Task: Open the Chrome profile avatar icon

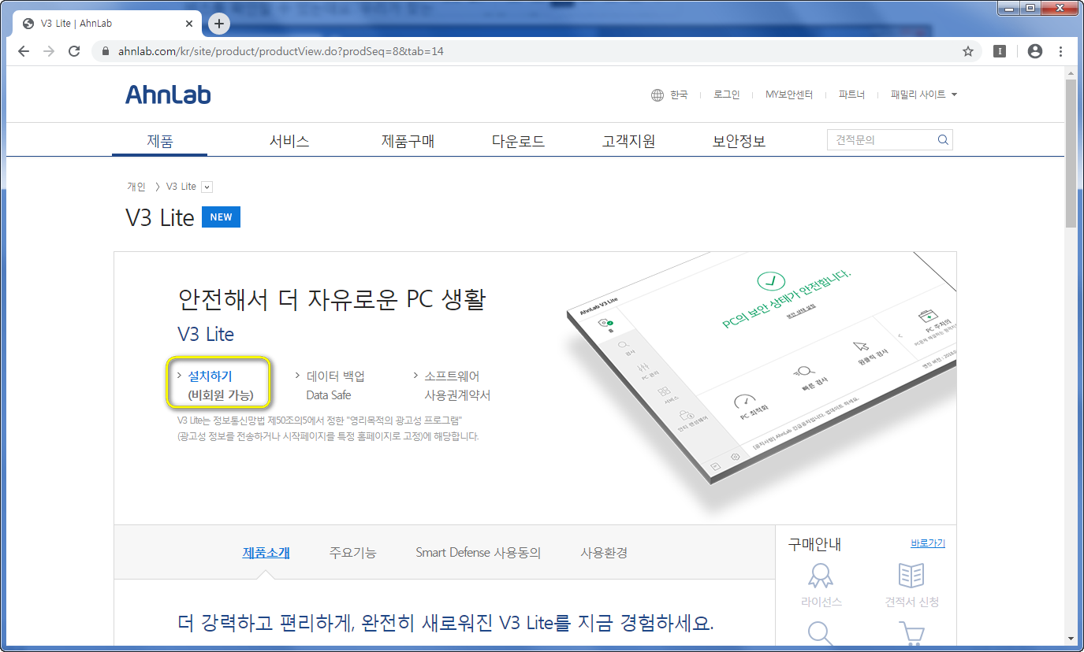Action: tap(1035, 51)
